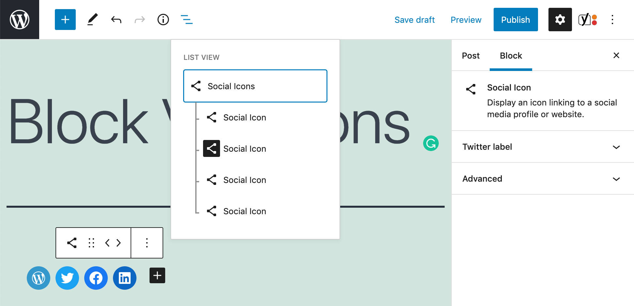Undo the last change
Image resolution: width=634 pixels, height=306 pixels.
[116, 20]
